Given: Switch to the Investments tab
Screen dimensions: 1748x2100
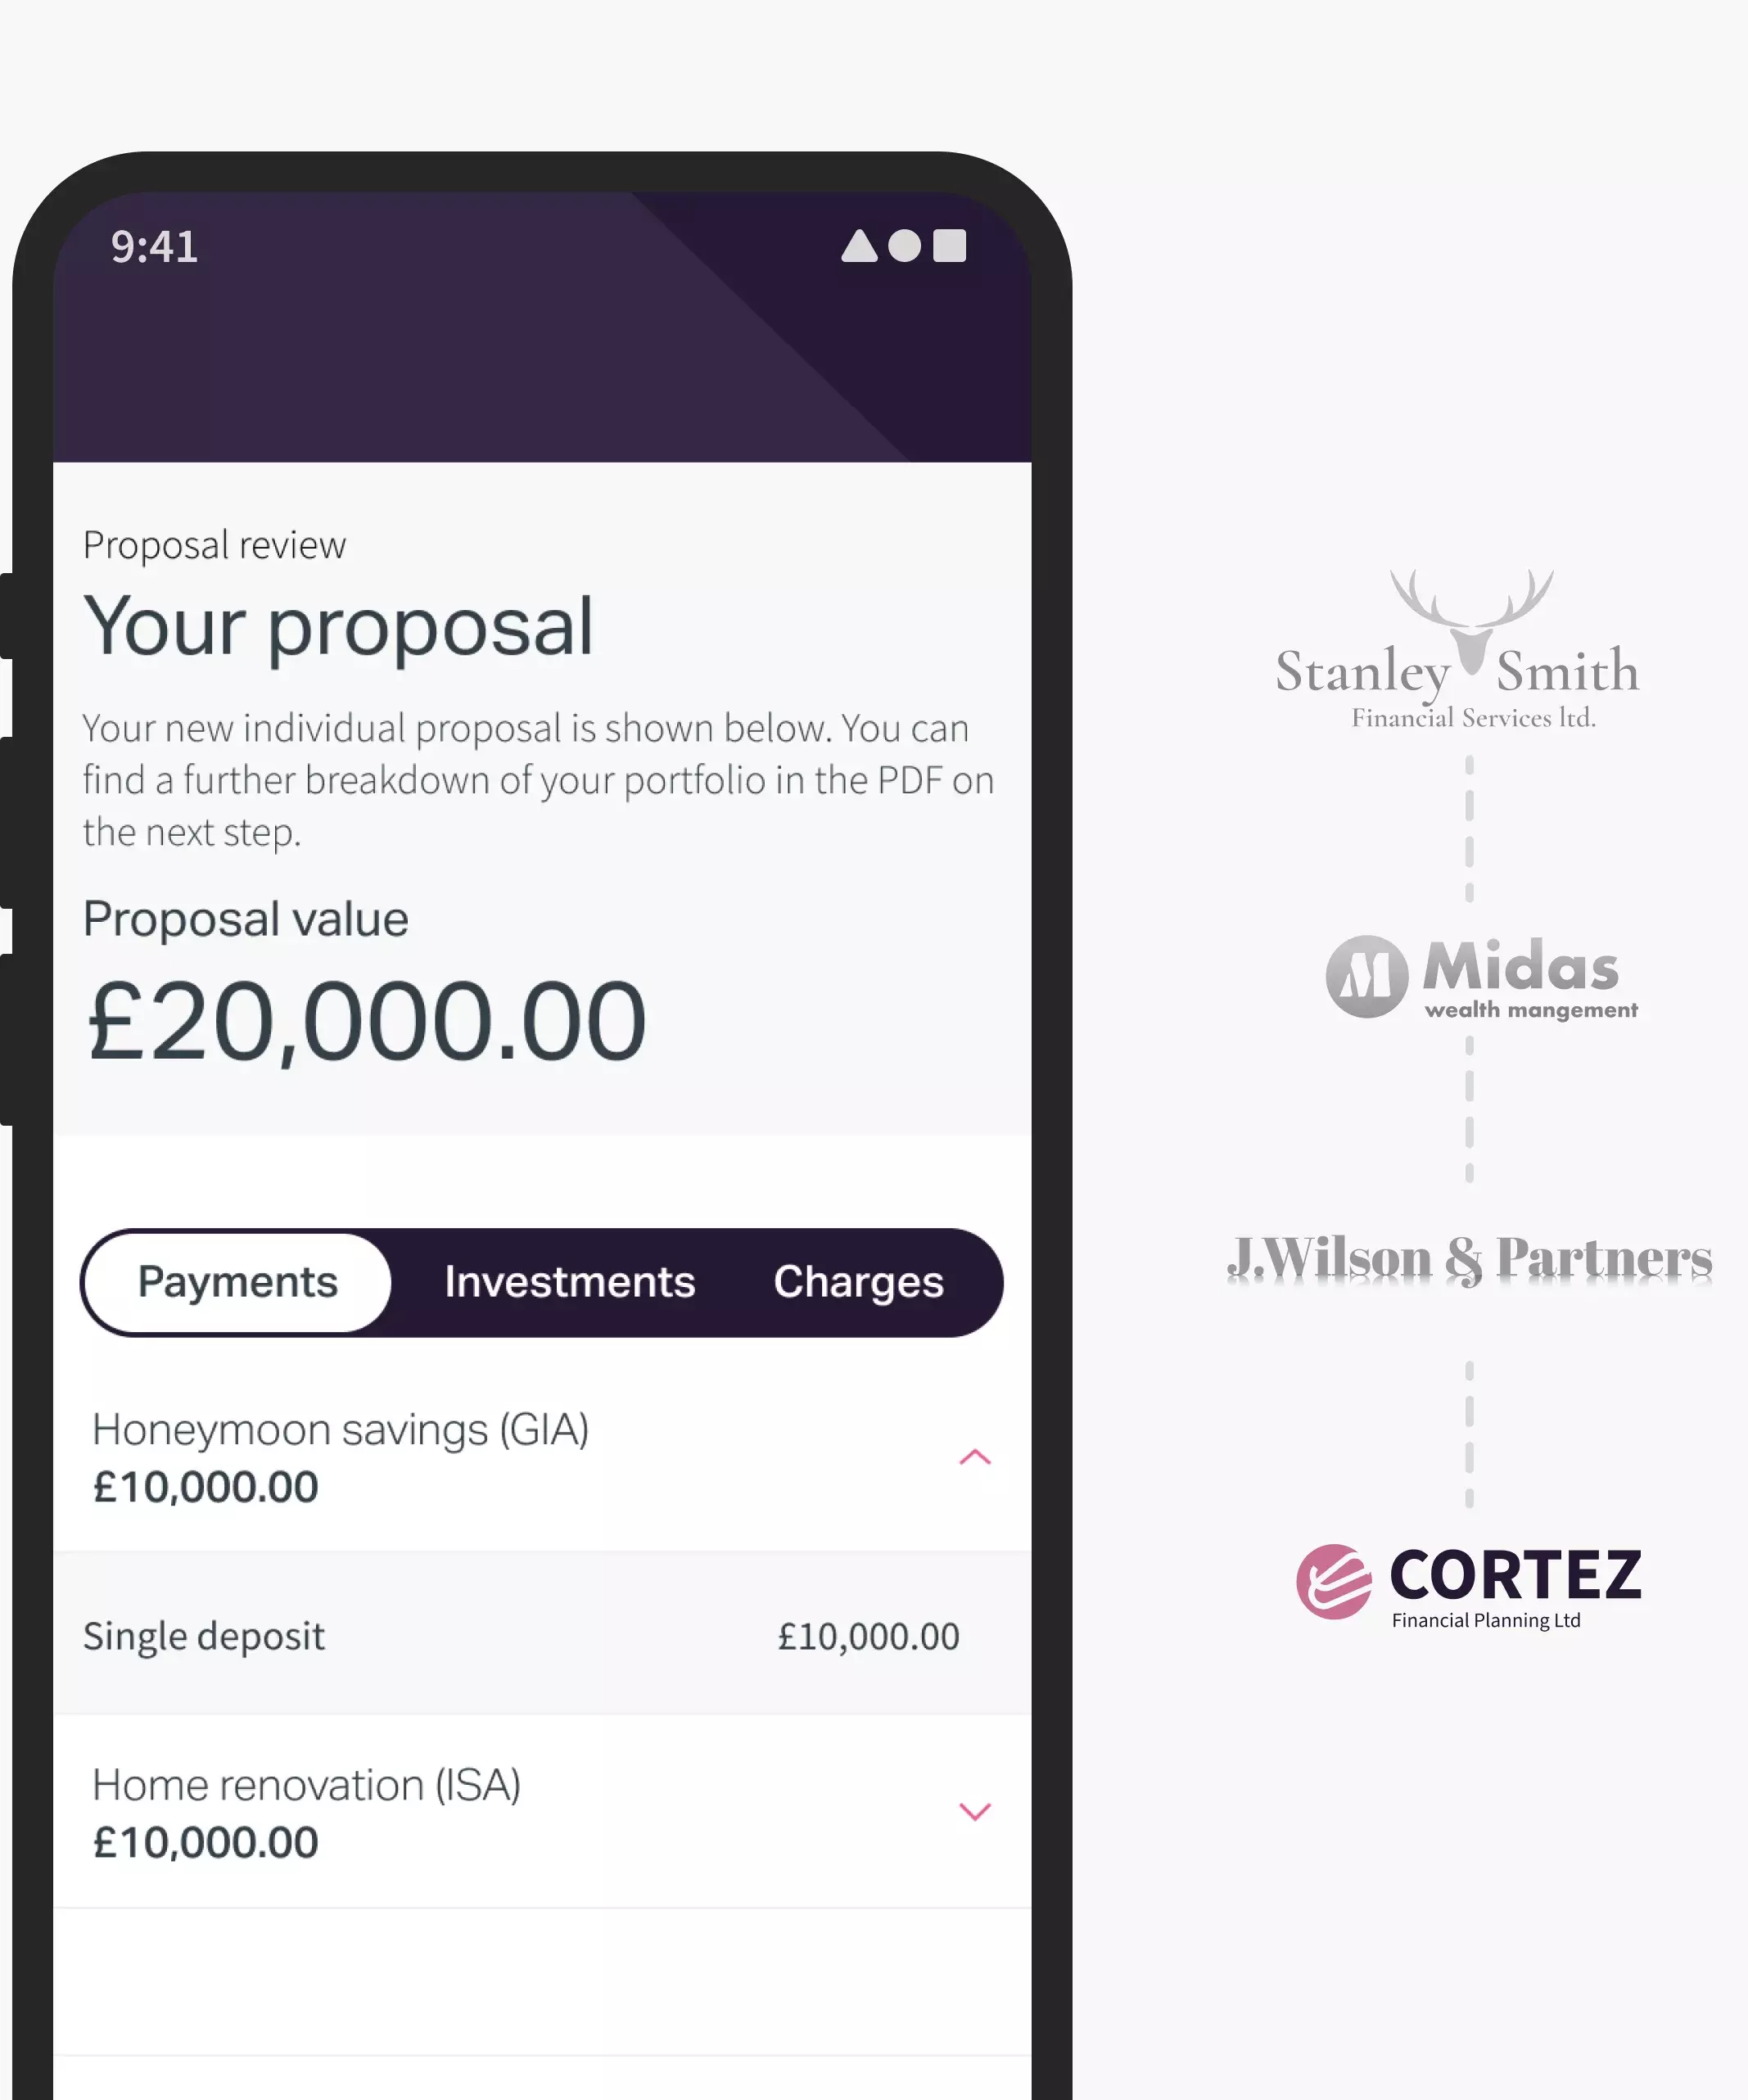Looking at the screenshot, I should tap(569, 1282).
